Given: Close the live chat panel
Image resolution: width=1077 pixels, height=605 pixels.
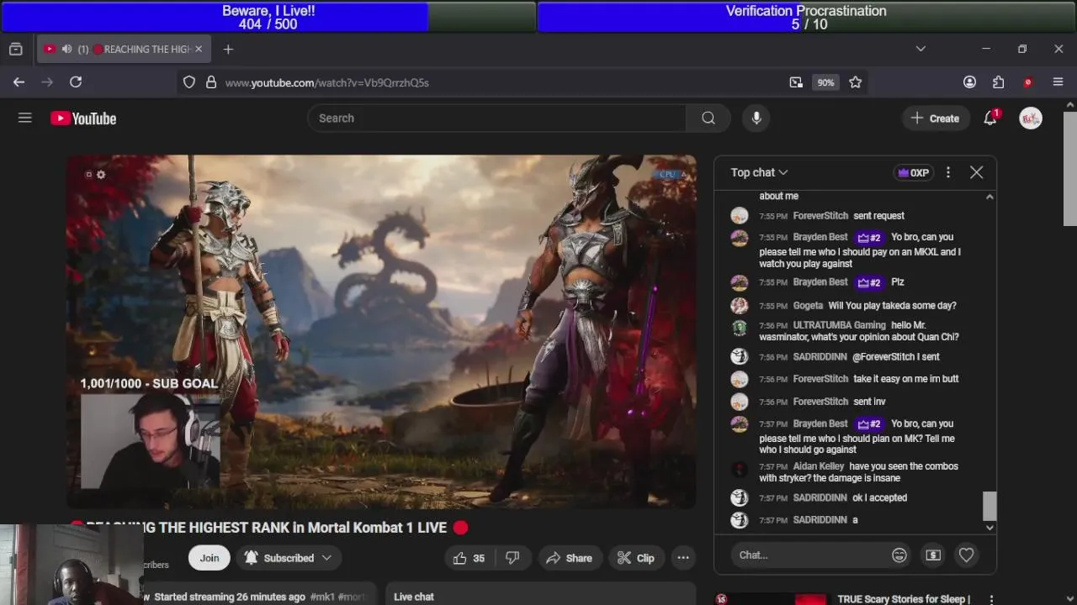Looking at the screenshot, I should [976, 172].
